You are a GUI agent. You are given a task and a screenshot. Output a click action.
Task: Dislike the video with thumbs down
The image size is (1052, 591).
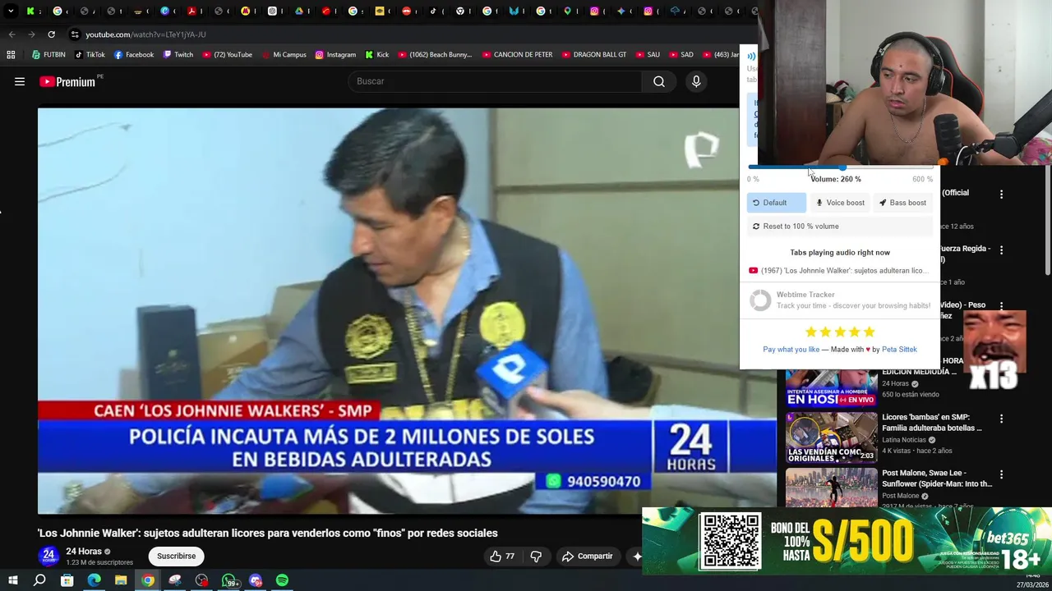click(536, 557)
